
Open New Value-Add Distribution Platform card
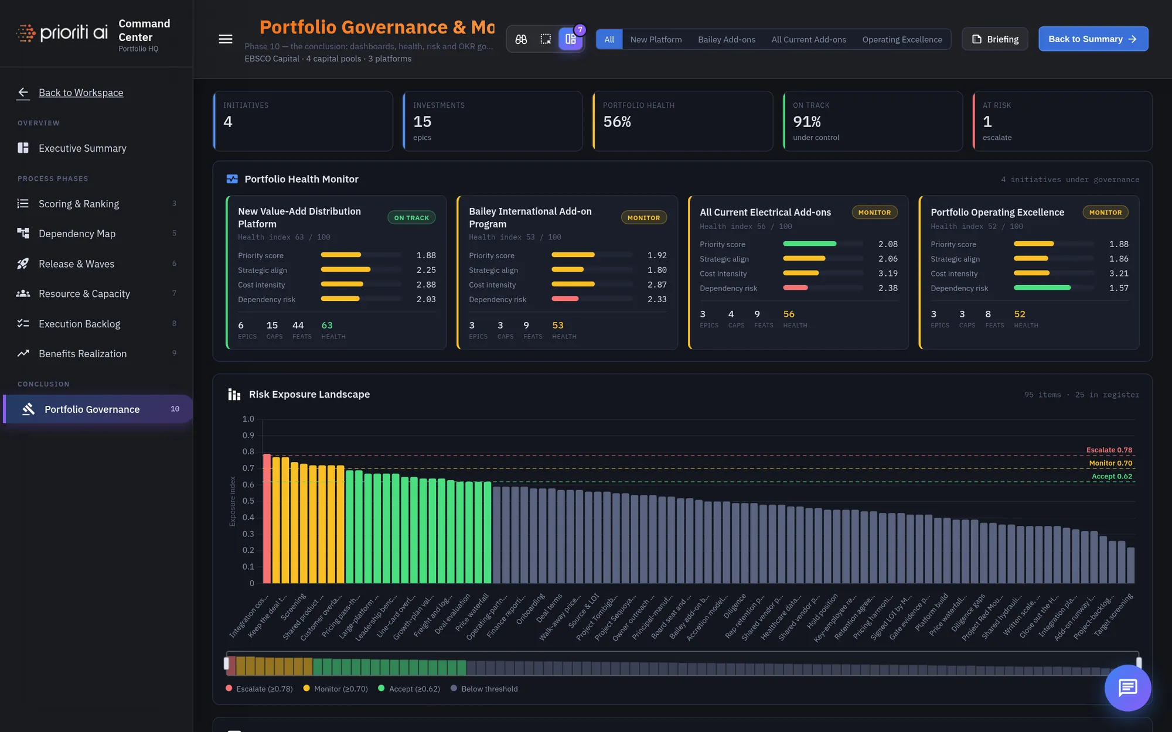click(336, 272)
